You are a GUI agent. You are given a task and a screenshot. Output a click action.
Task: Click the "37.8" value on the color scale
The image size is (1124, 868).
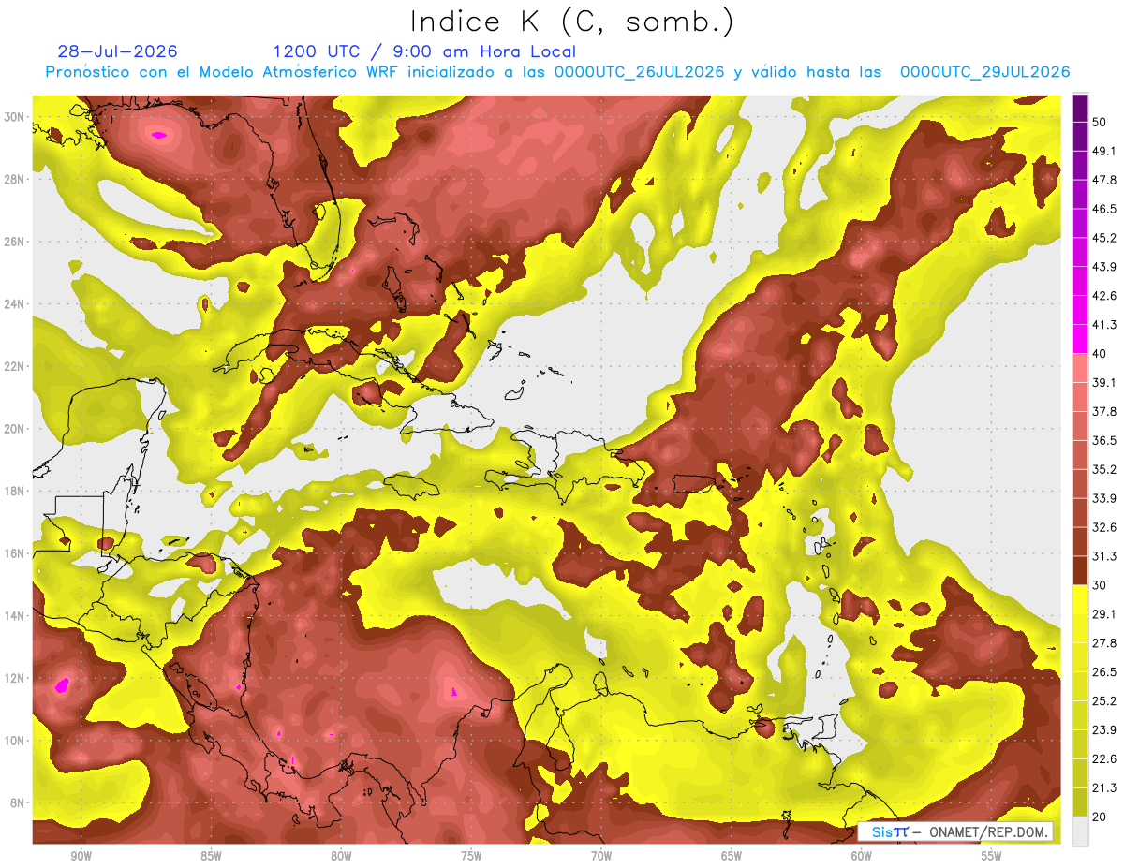pos(1103,411)
